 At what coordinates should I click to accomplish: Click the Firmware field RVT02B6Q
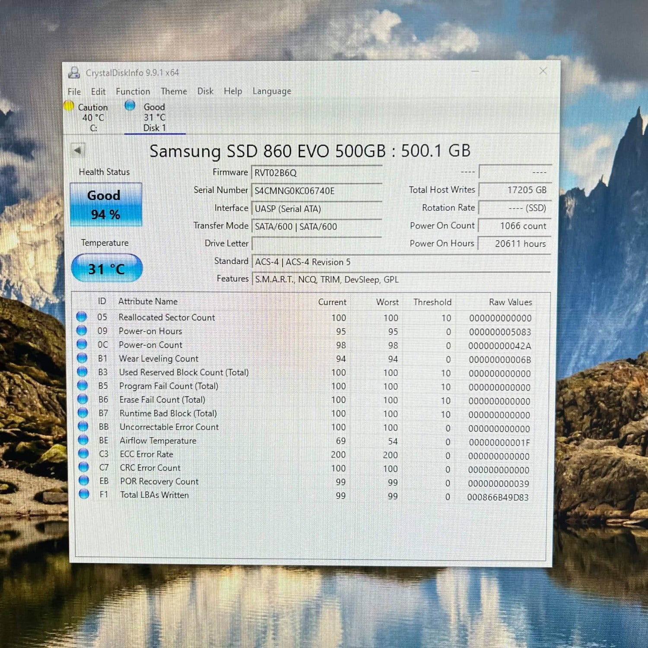317,172
